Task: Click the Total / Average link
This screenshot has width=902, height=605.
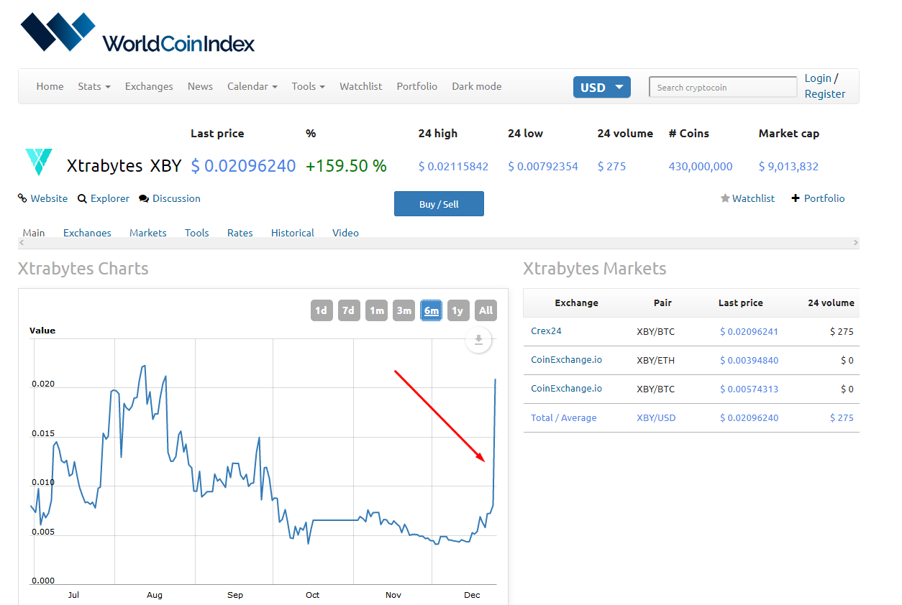Action: pos(563,417)
